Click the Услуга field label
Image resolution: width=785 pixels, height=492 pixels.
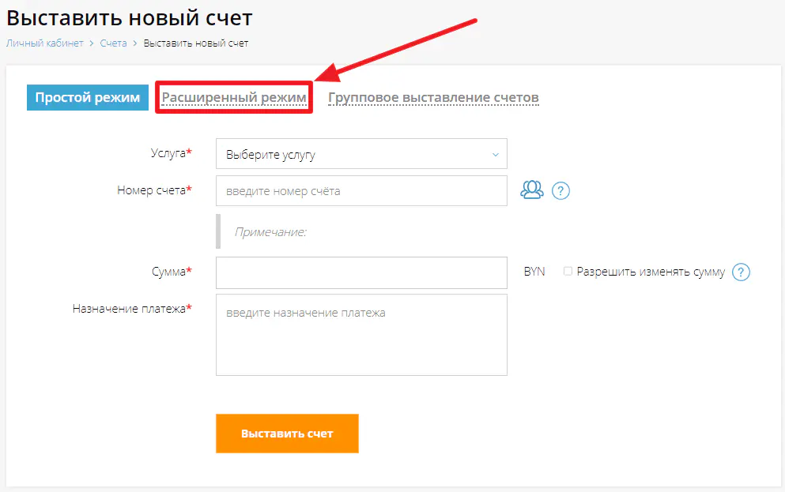pyautogui.click(x=168, y=153)
